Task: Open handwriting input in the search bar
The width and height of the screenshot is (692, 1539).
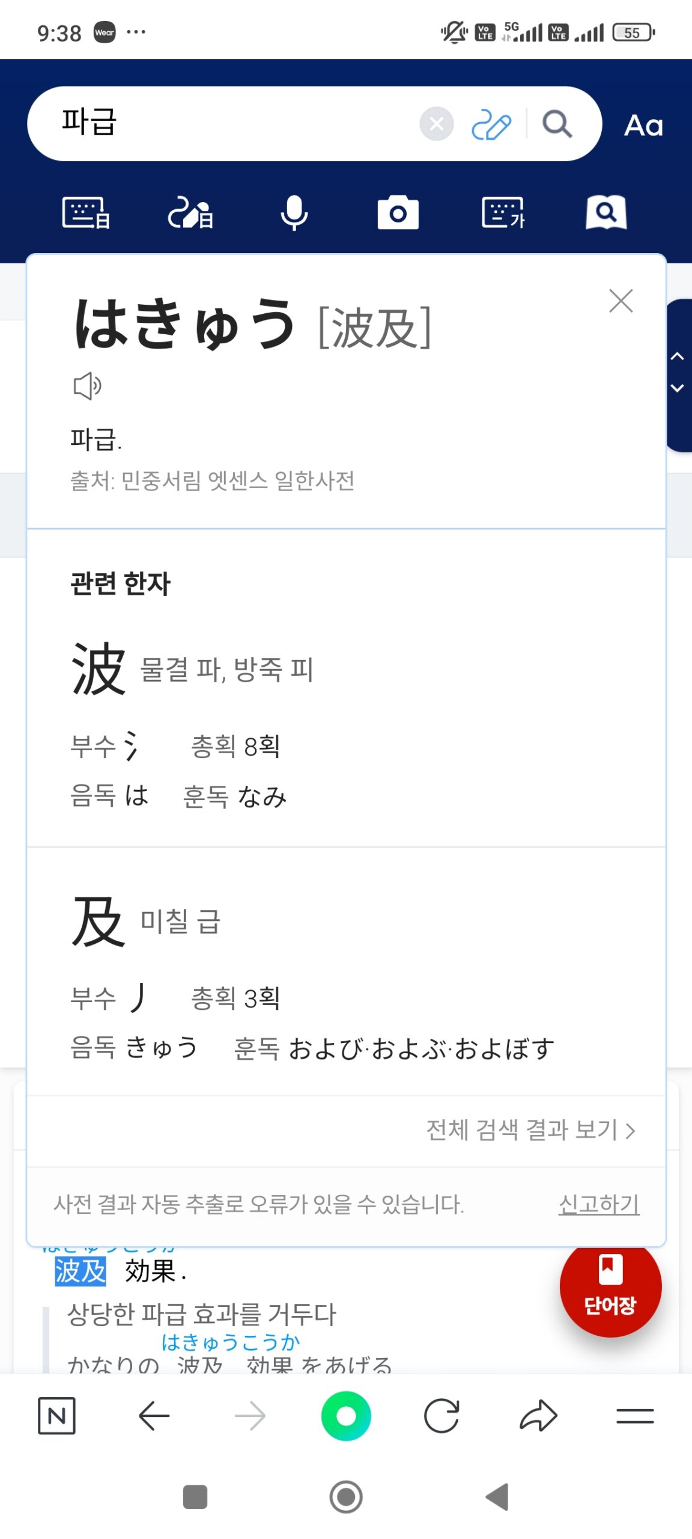Action: [491, 124]
